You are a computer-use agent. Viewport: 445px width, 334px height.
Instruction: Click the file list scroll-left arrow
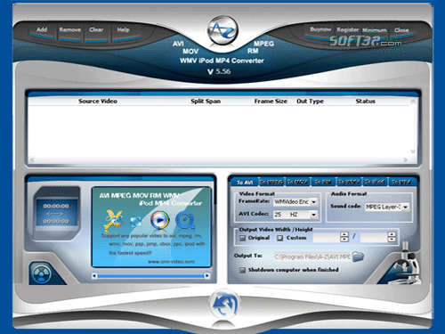[32, 159]
